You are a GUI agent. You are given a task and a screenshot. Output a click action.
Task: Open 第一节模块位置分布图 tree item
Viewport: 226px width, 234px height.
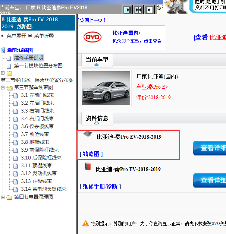38,66
